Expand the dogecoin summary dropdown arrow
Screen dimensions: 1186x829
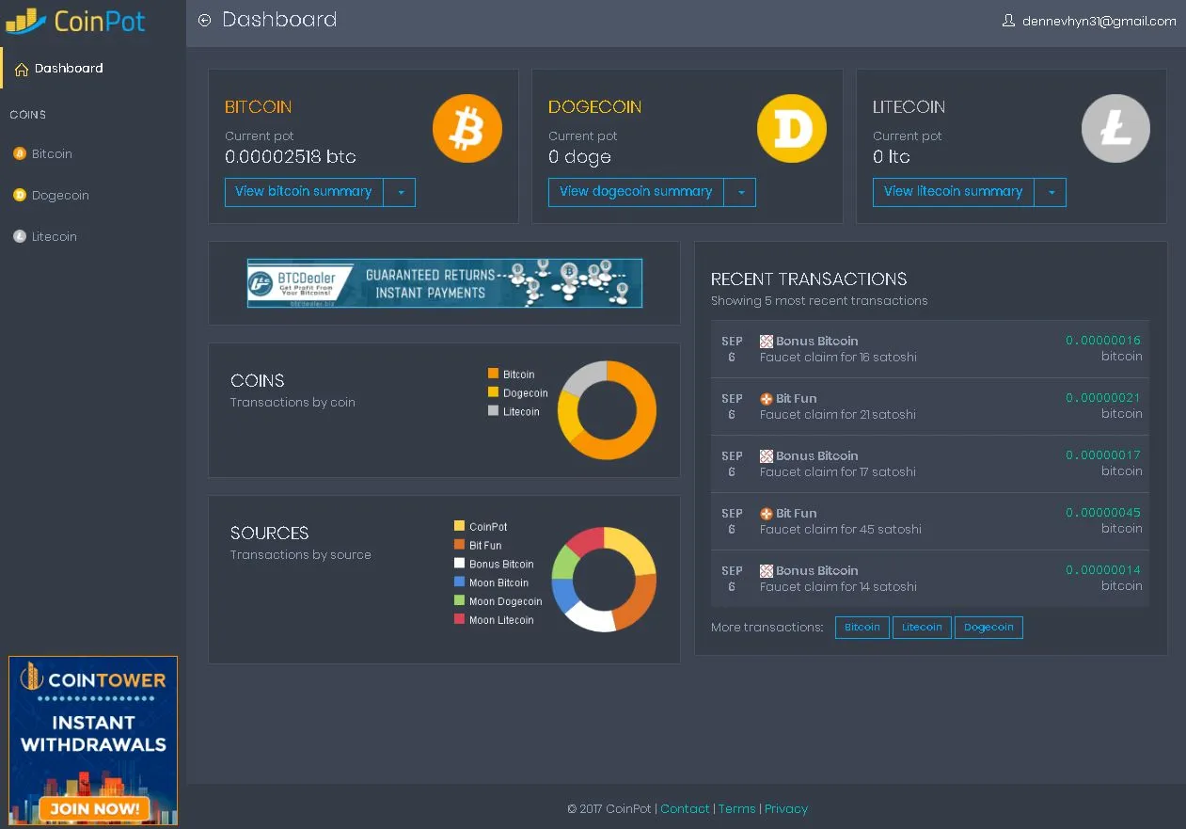(740, 192)
